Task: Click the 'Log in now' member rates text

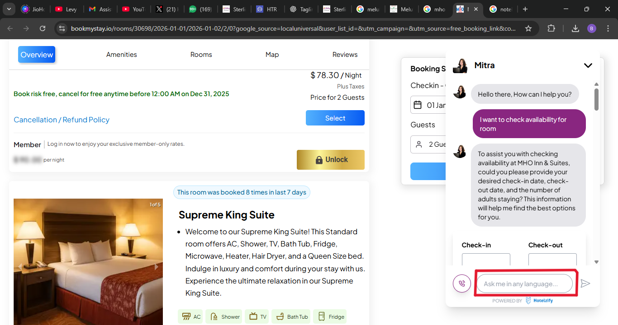Action: click(x=116, y=144)
